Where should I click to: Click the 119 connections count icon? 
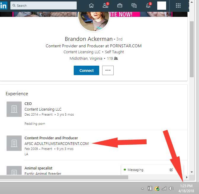coord(116,59)
